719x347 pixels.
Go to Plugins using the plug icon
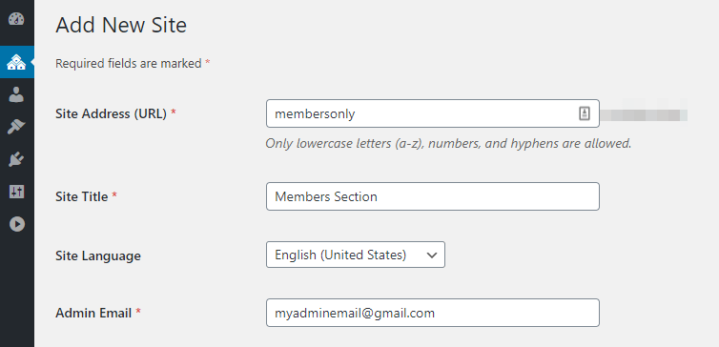(16, 160)
